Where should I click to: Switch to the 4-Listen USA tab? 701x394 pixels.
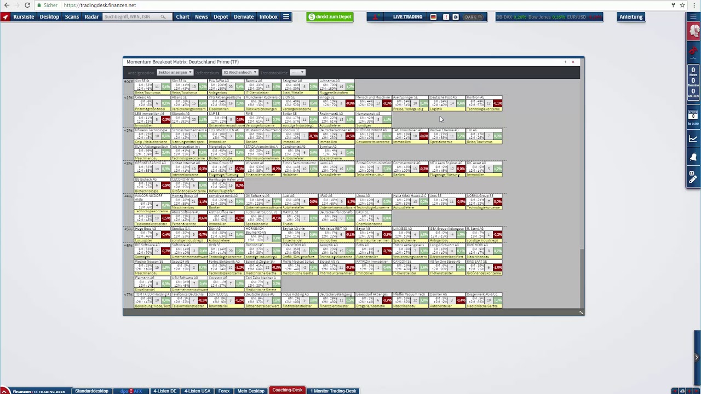coord(197,391)
